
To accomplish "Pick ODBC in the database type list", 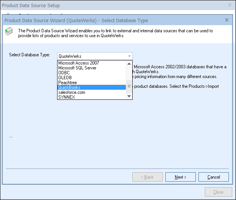I will 64,73.
